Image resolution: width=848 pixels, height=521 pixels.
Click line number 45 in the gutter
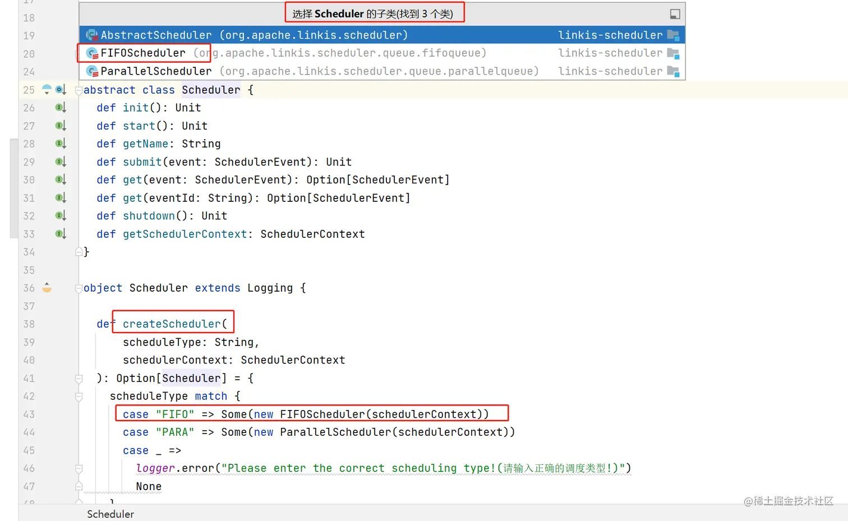(29, 450)
